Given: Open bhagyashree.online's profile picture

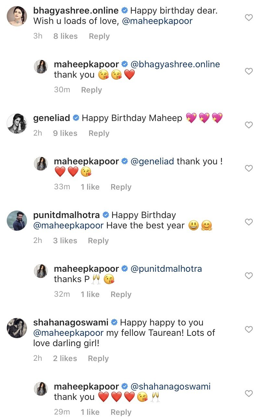Looking at the screenshot, I should click(17, 16).
